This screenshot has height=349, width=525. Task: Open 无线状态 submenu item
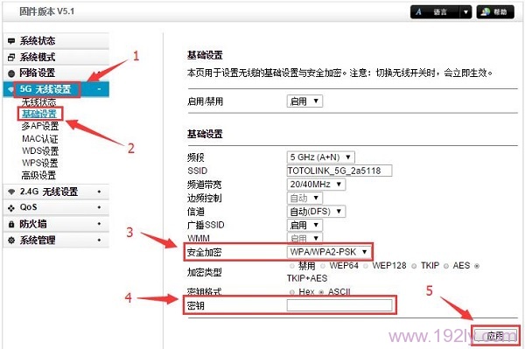(38, 102)
